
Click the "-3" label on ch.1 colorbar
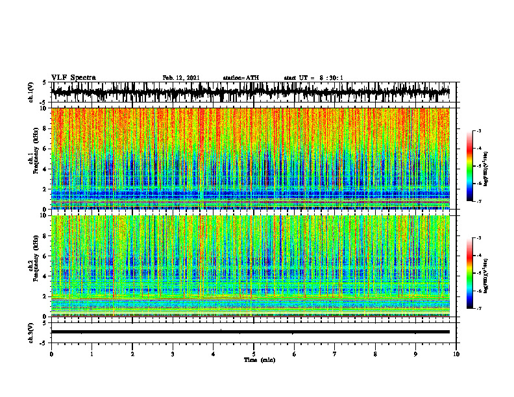click(x=478, y=130)
